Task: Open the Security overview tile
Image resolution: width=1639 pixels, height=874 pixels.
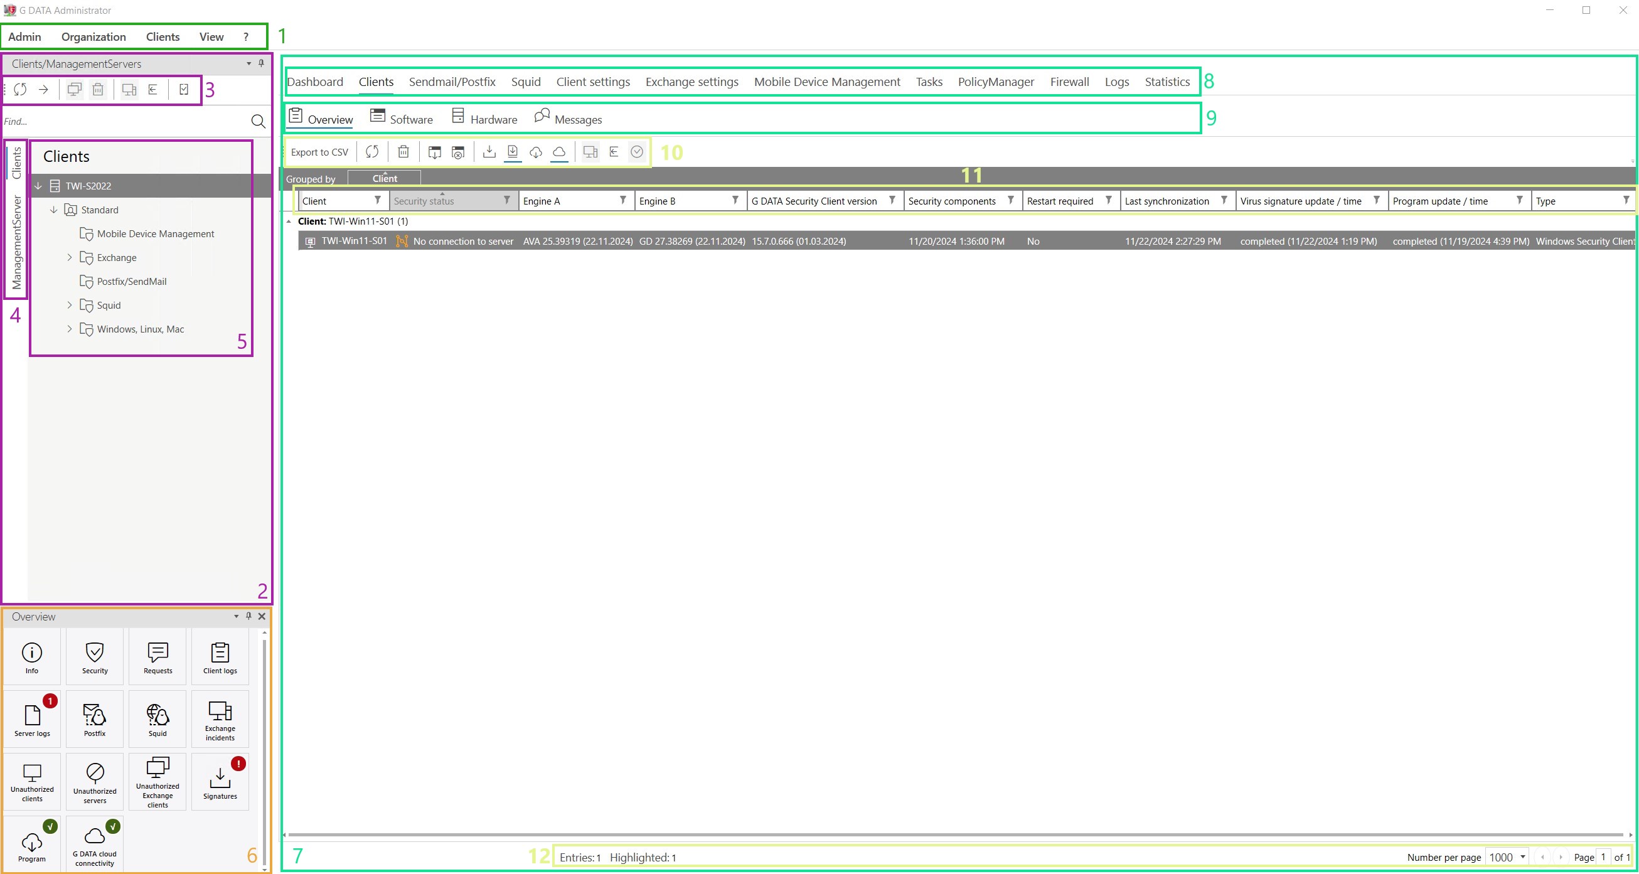Action: click(94, 656)
